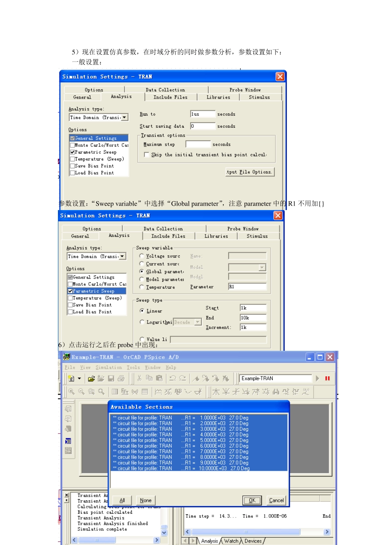Click the Redo arrow icon in PSpice toolbar

pyautogui.click(x=183, y=378)
